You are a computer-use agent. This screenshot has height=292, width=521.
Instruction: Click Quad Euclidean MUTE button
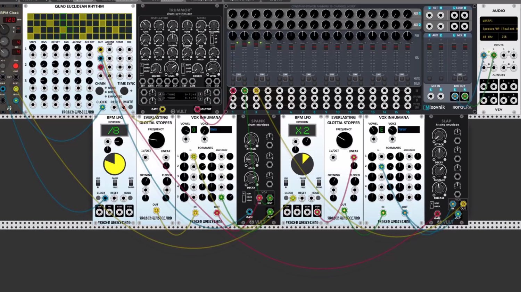coord(131,107)
